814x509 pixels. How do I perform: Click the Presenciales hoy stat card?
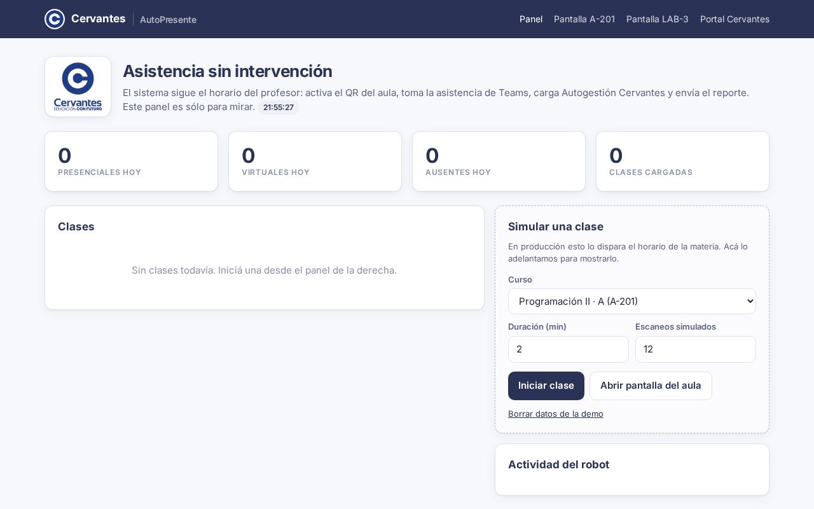(131, 161)
